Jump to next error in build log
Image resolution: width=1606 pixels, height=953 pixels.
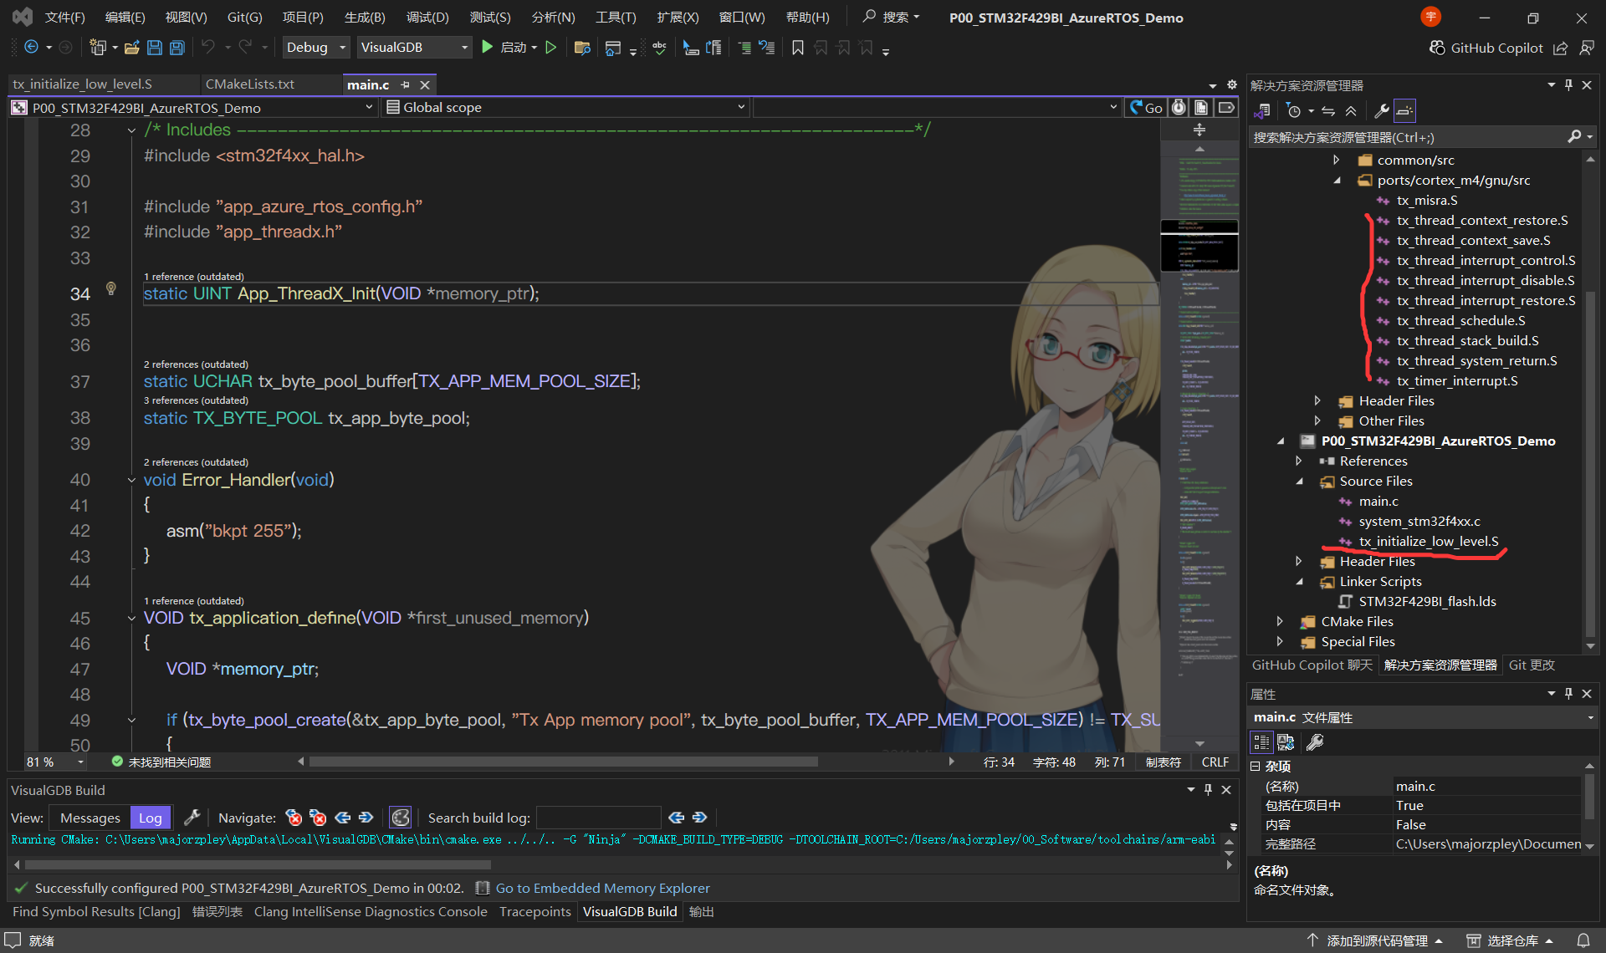click(x=318, y=818)
